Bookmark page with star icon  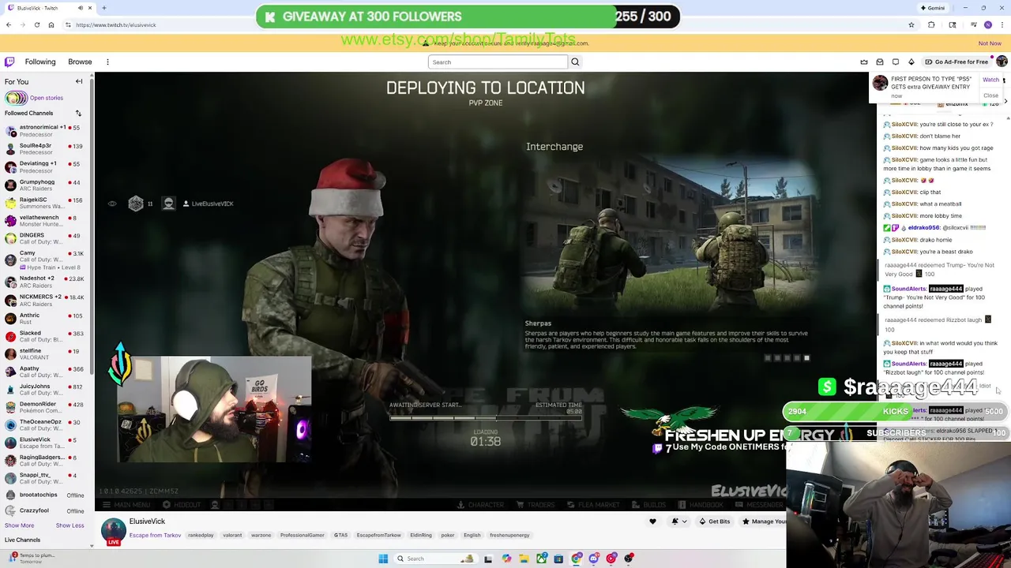[x=911, y=24]
